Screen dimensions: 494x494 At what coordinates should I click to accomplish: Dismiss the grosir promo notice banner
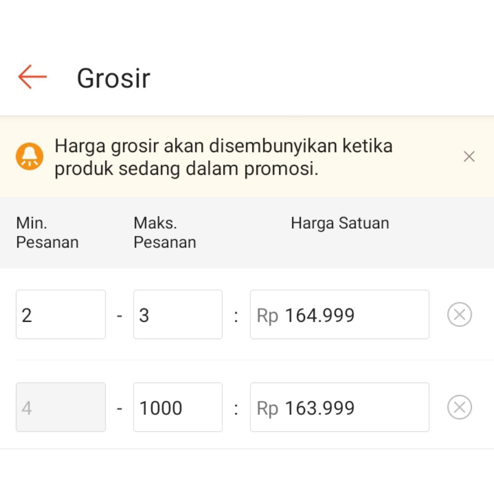[469, 156]
